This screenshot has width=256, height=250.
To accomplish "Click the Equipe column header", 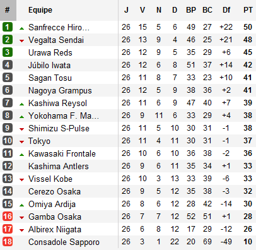I will (x=40, y=10).
